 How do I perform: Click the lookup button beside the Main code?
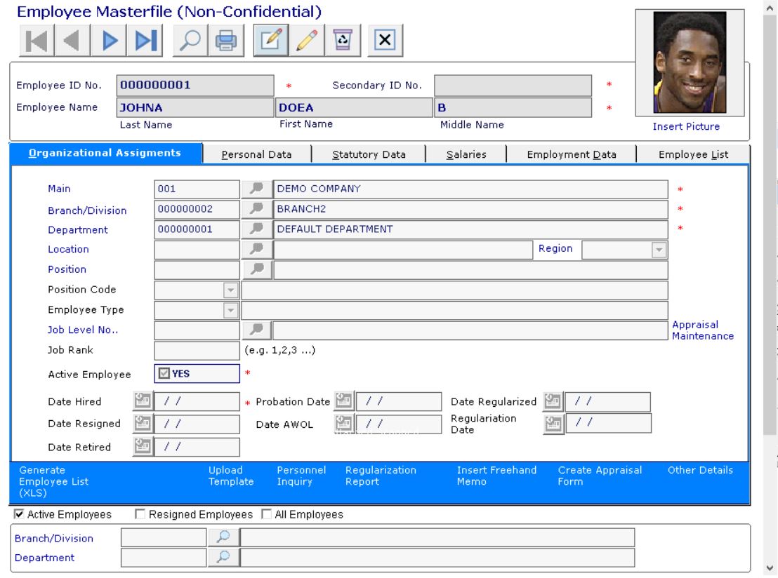pos(256,189)
